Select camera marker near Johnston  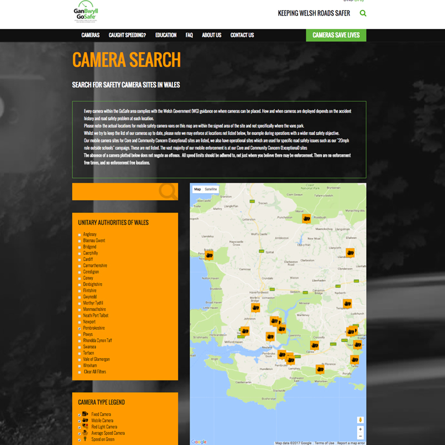click(255, 308)
